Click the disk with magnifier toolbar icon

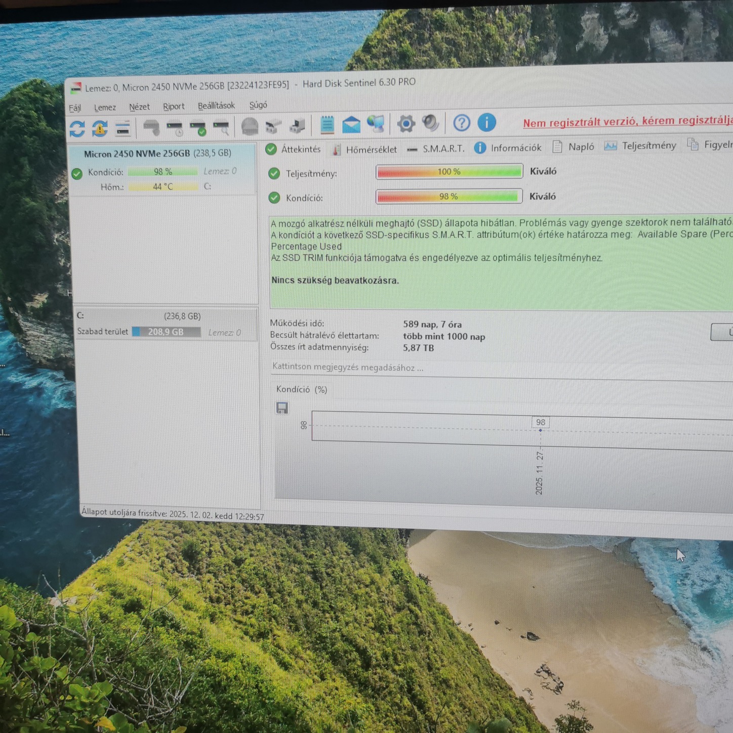(221, 127)
